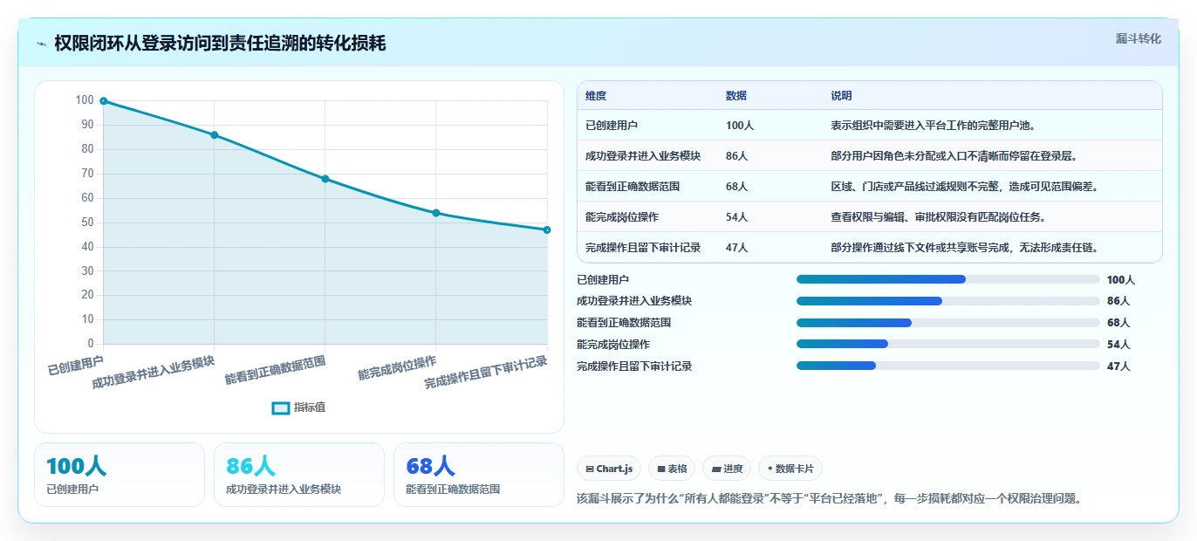This screenshot has height=541, width=1197.
Task: Click the 能完成岗位操作 progress bar
Action: pos(947,344)
